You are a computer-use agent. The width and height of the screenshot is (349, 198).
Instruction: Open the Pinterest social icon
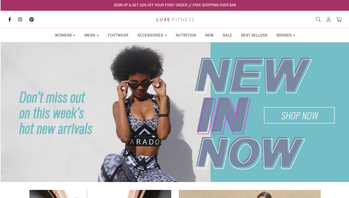click(x=31, y=20)
